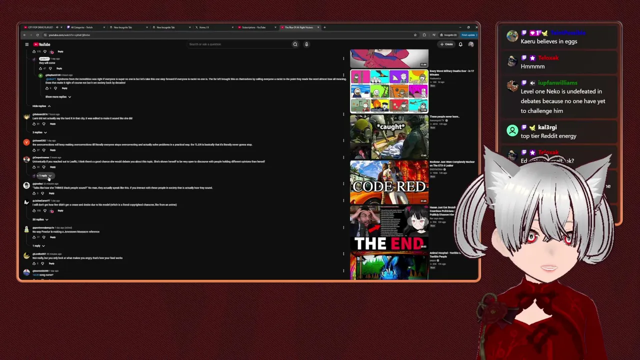Open the YouTube hamburger guide menu
Screen dimensions: 640x360
(27, 44)
